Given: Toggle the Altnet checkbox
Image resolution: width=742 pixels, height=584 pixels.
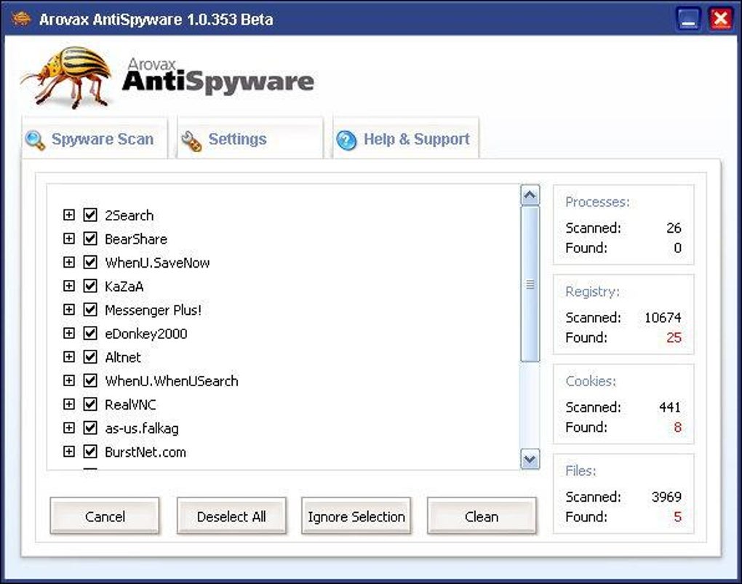Looking at the screenshot, I should click(90, 357).
